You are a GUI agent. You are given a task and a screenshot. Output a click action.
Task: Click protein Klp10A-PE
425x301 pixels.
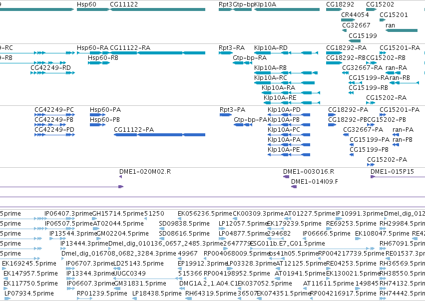(284, 150)
